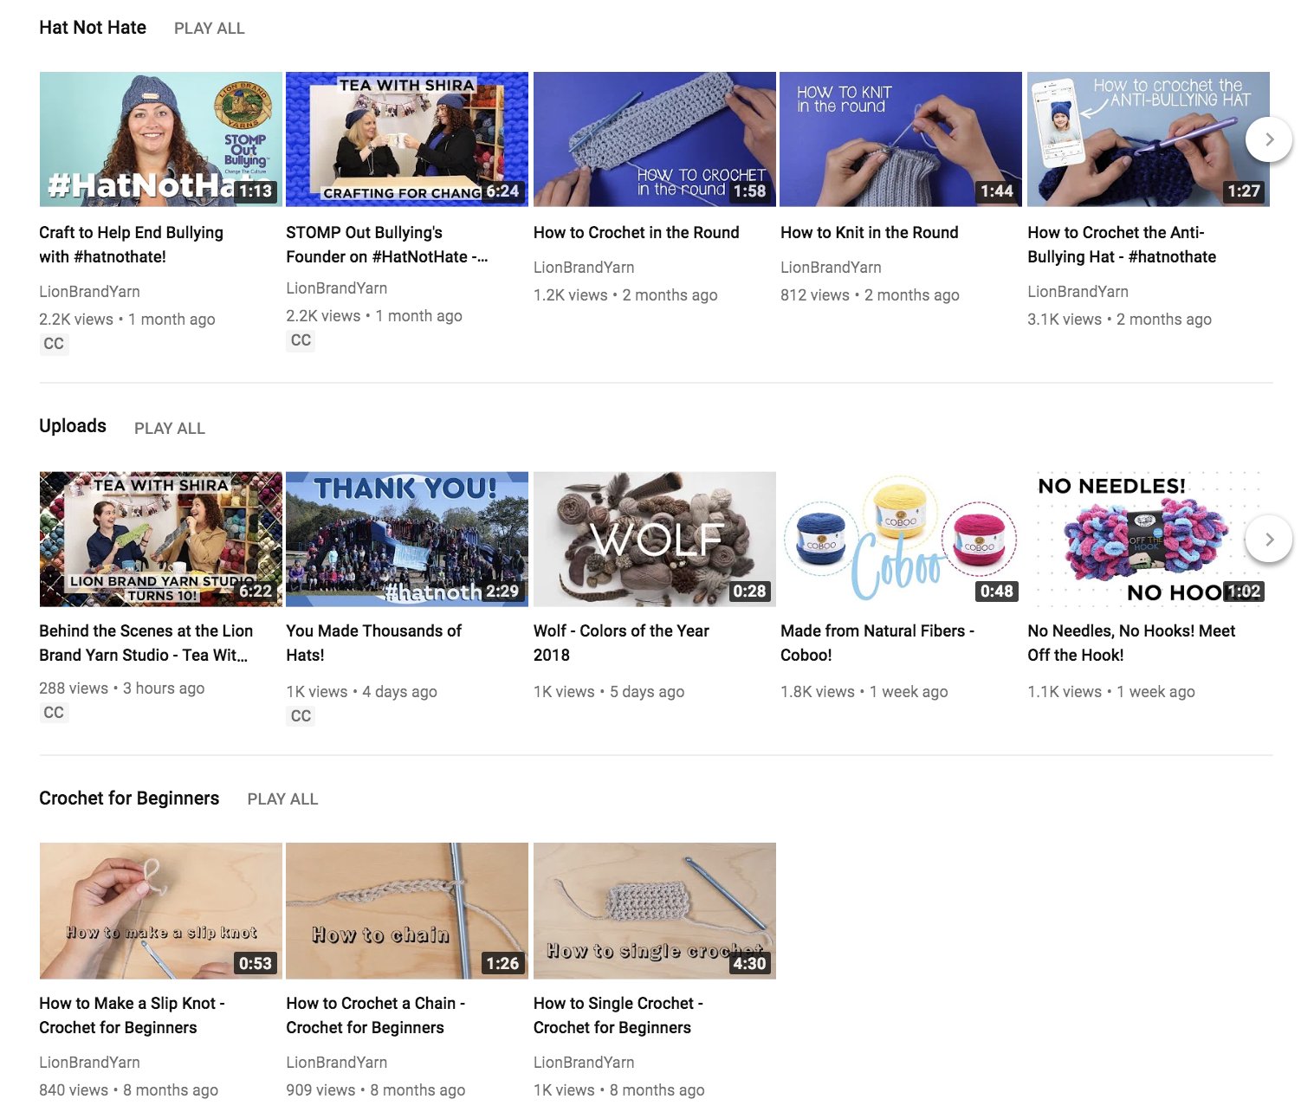1301x1112 pixels.
Task: Click '1.8K views • 1 week ago' text
Action: [x=864, y=692]
